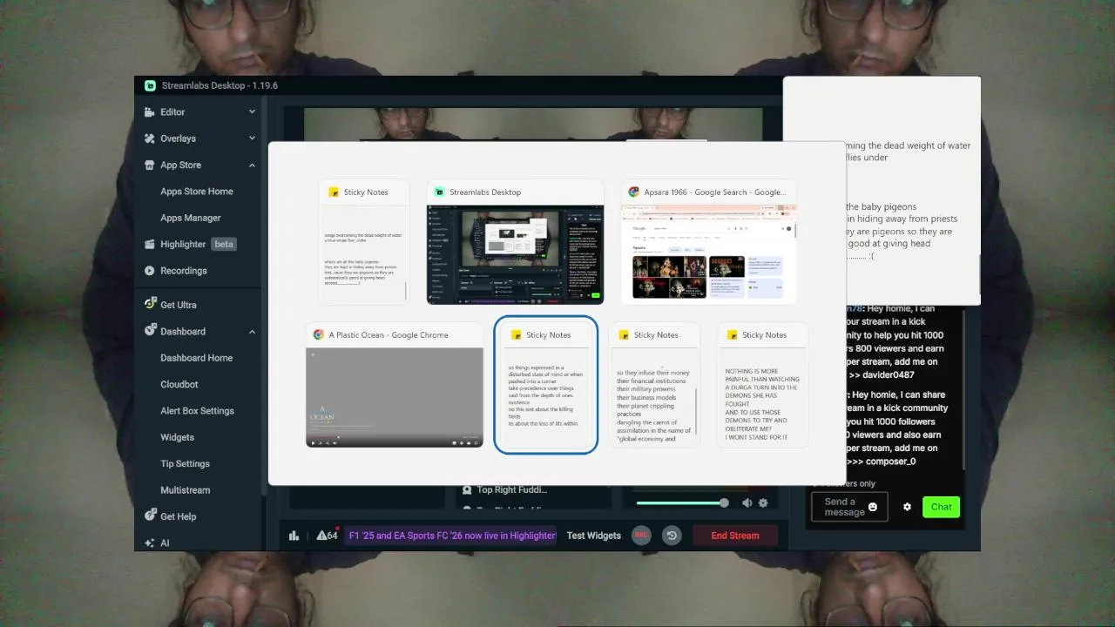
Task: Click Sticky Notes icon on NOTHING IS MORE PAINFUL card
Action: point(732,335)
